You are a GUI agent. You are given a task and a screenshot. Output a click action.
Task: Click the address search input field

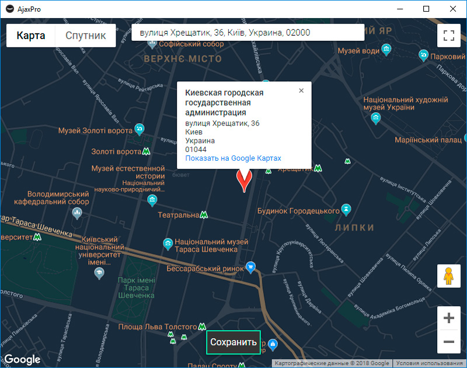pyautogui.click(x=248, y=33)
